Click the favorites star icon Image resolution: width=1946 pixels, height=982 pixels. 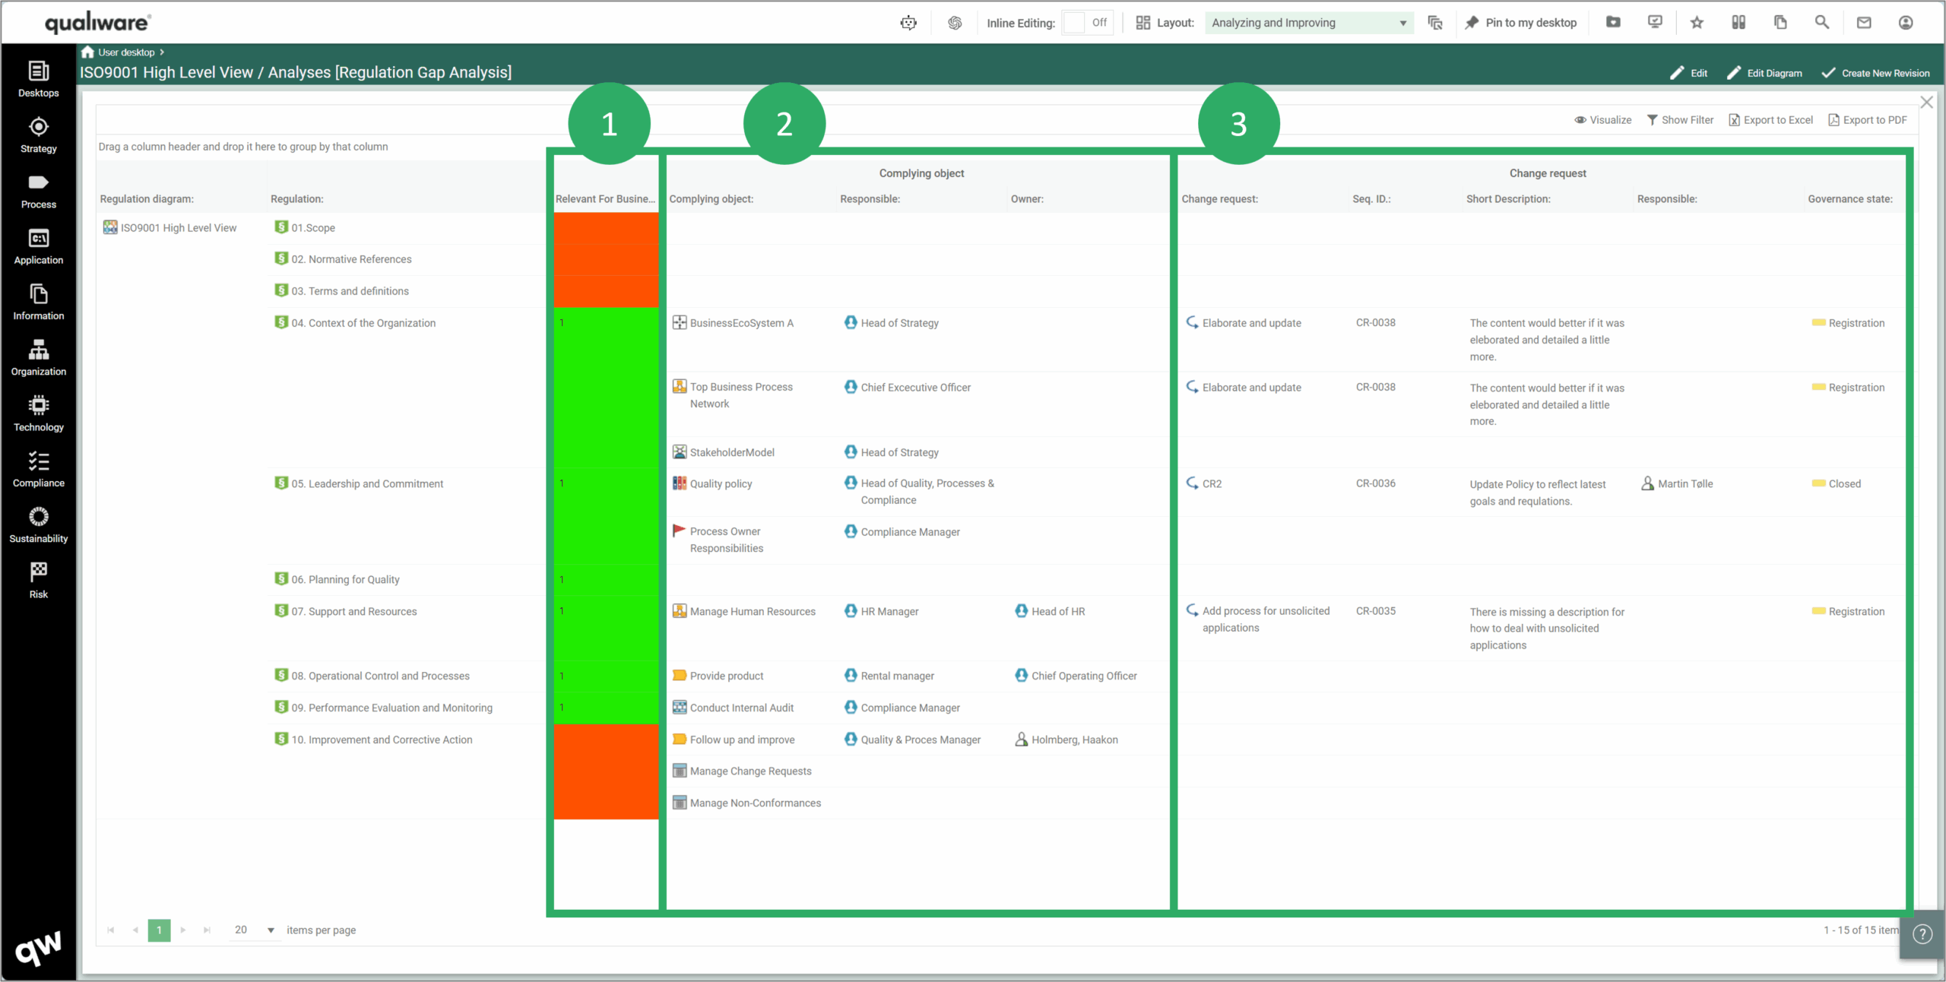1697,23
